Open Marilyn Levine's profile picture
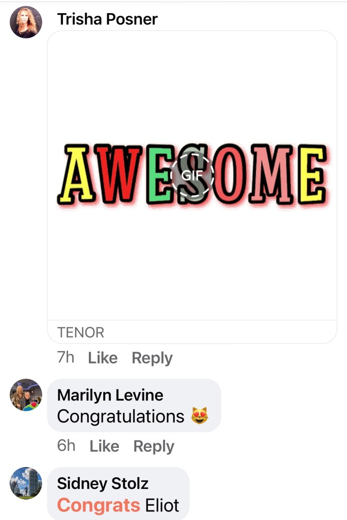 pos(26,394)
